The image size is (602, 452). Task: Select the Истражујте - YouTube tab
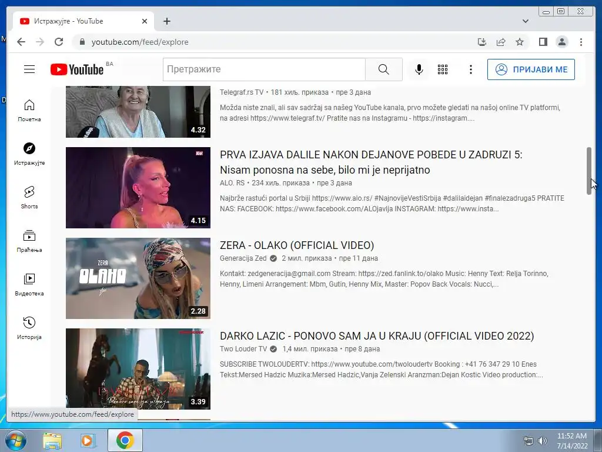83,21
